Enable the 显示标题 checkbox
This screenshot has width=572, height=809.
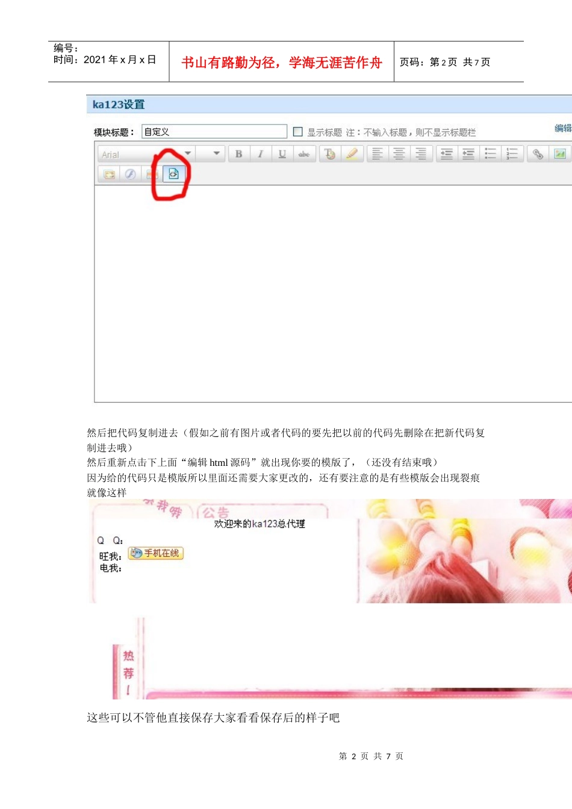[x=297, y=131]
